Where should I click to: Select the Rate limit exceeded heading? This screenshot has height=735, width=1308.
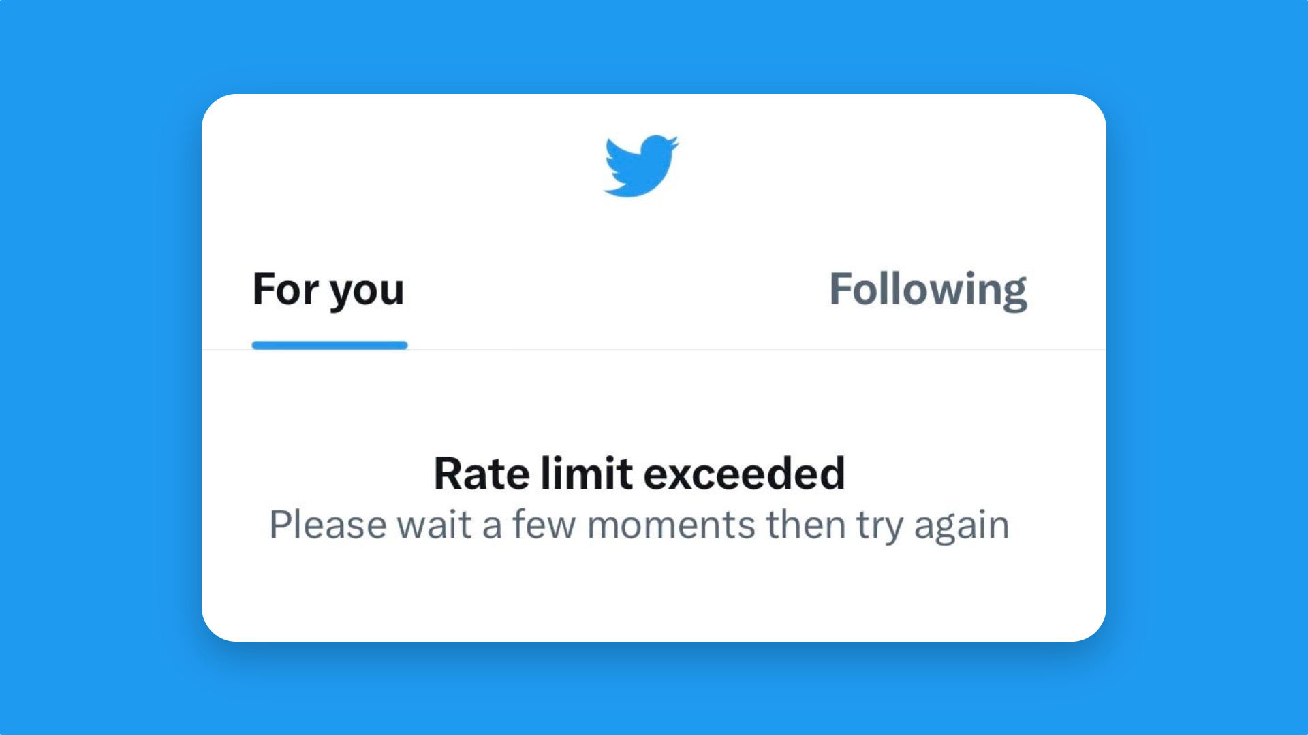[x=639, y=474]
